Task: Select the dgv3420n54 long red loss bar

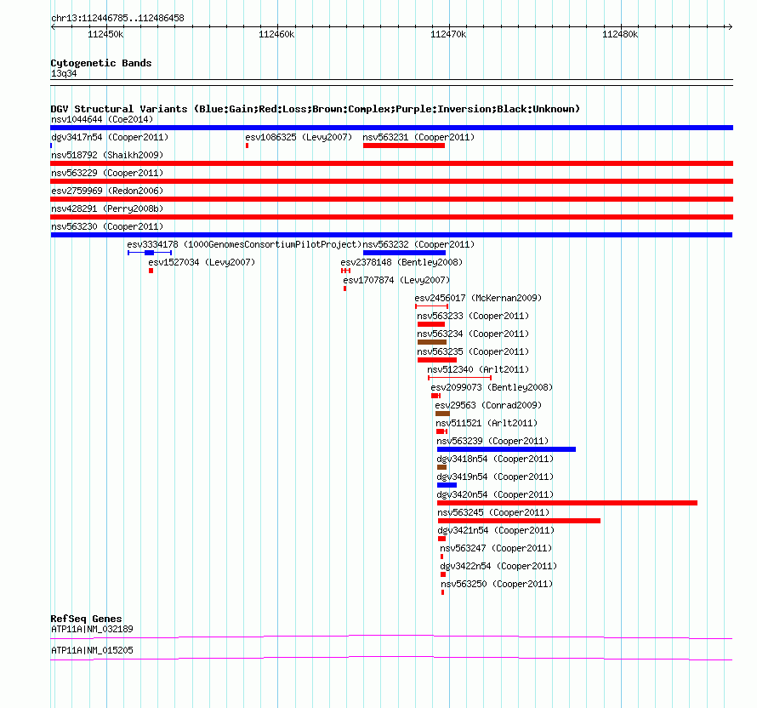Action: [x=567, y=503]
